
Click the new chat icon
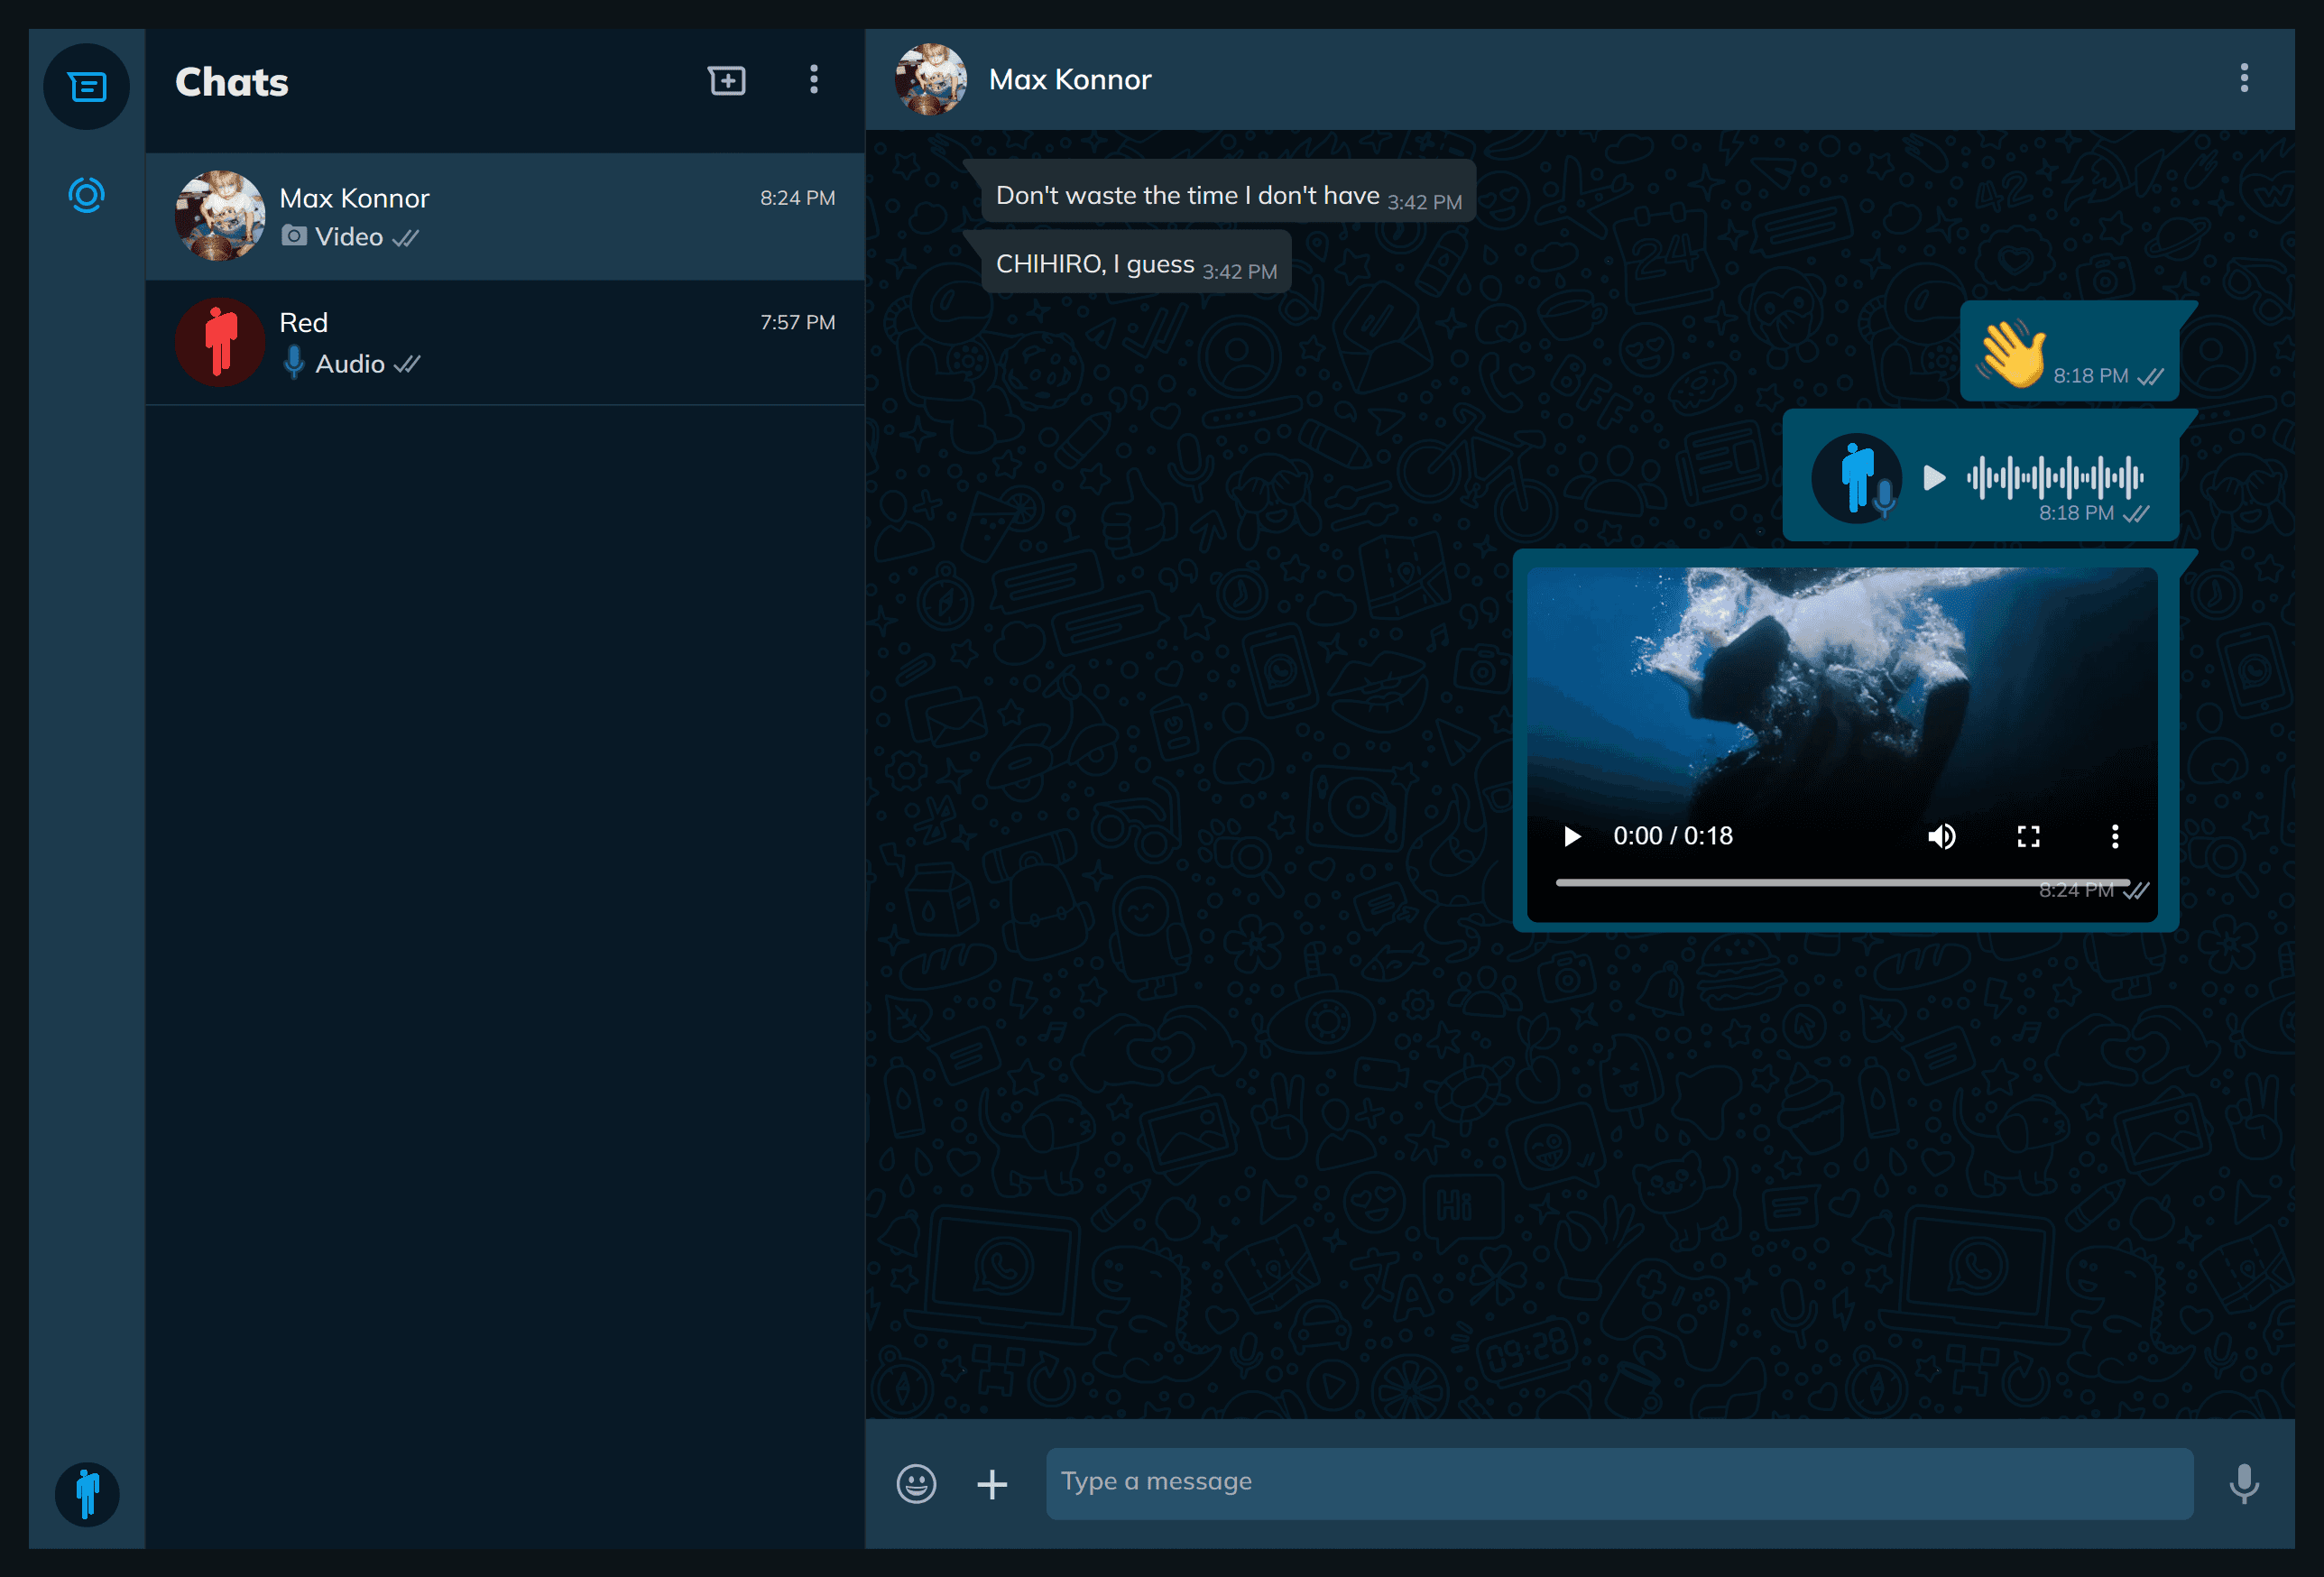click(727, 80)
